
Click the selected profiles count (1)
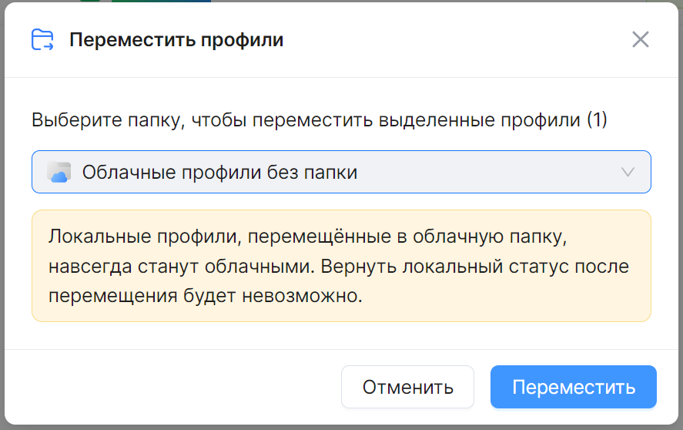597,121
